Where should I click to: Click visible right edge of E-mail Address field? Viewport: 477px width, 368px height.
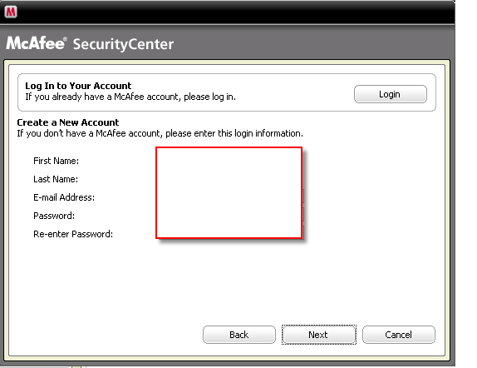pos(303,196)
